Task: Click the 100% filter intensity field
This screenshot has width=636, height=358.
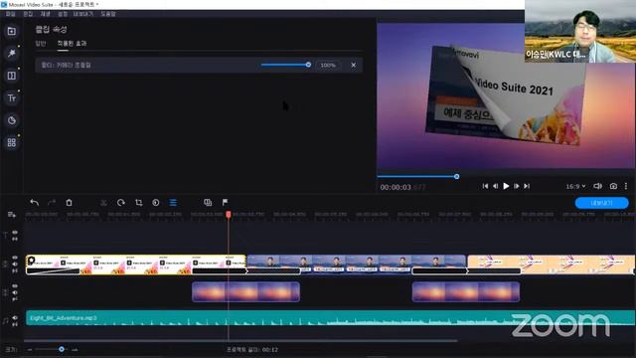Action: 328,65
